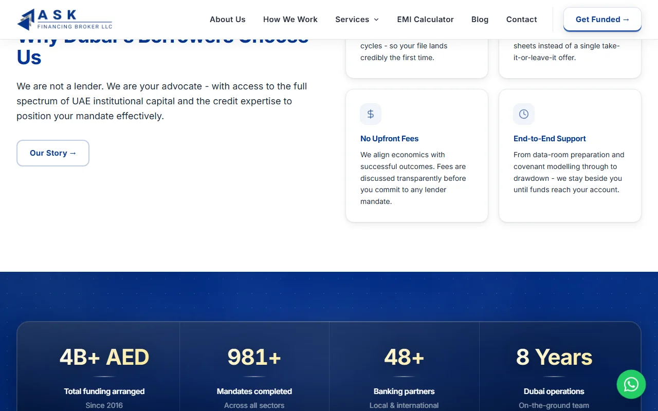Open the Contact page
658x411 pixels.
coord(522,20)
